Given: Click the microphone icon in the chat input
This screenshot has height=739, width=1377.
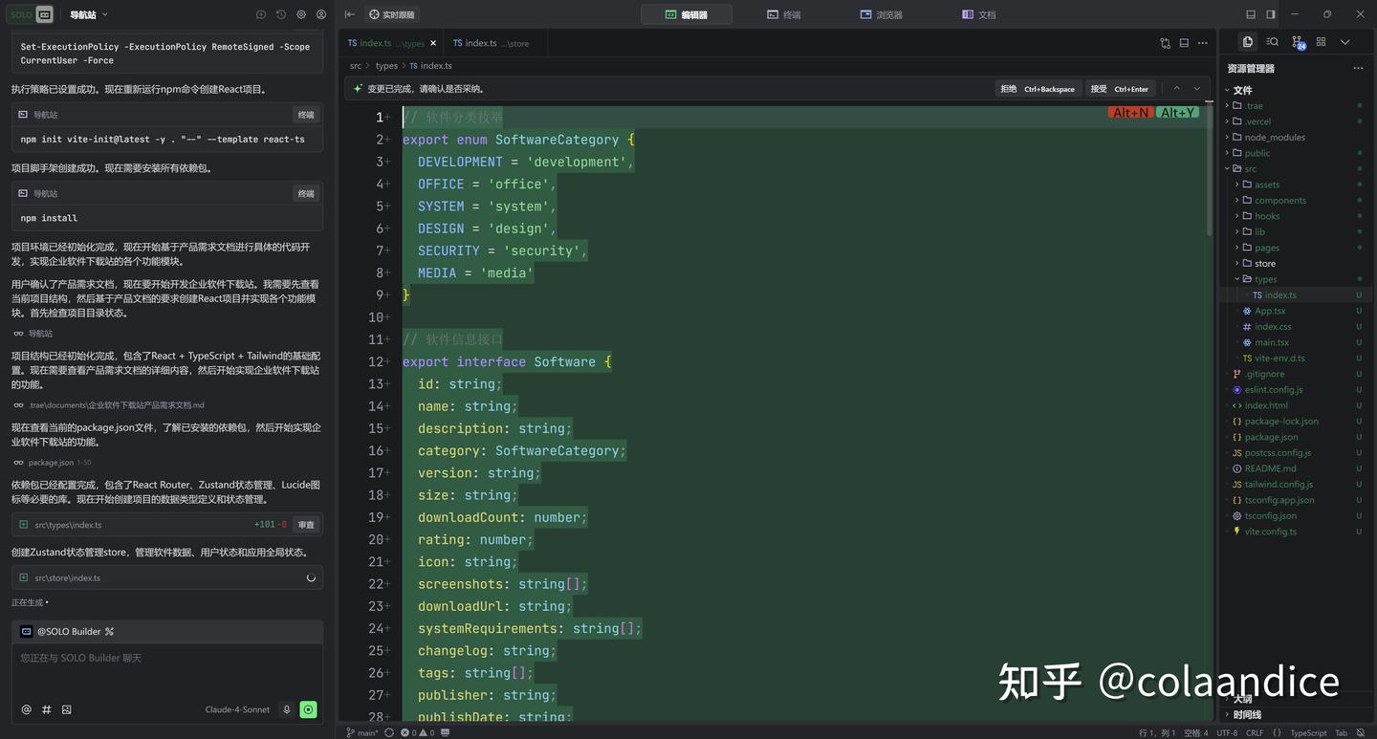Looking at the screenshot, I should 287,709.
